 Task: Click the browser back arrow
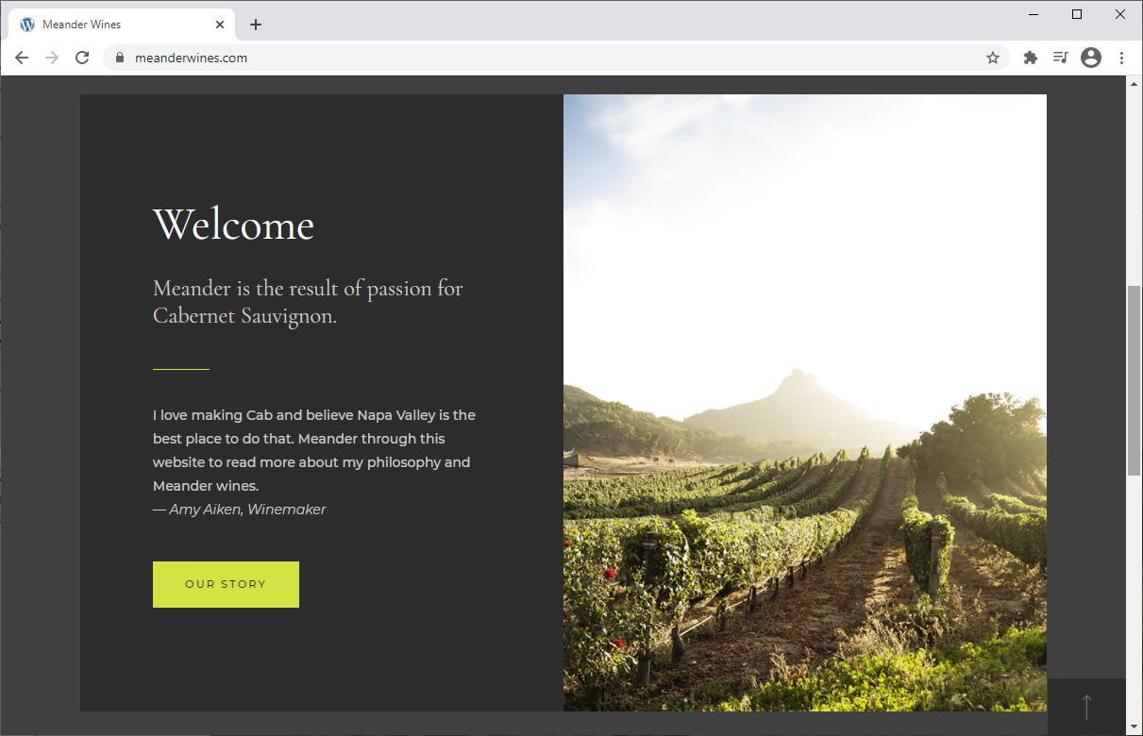click(x=22, y=58)
